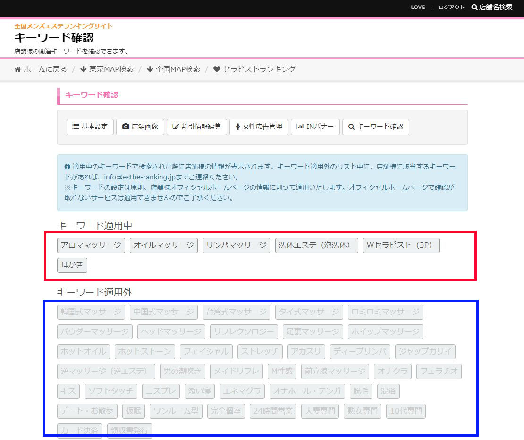The height and width of the screenshot is (440, 524).
Task: Open 全国MAP検索 menu item
Action: 174,69
